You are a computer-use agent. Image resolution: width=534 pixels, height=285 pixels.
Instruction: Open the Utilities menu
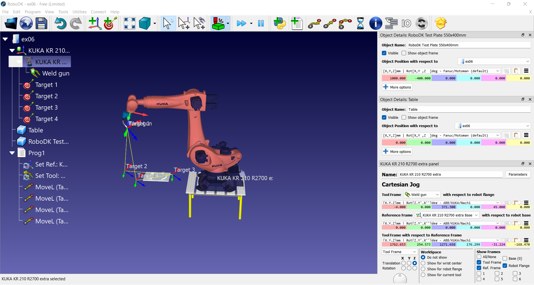80,12
